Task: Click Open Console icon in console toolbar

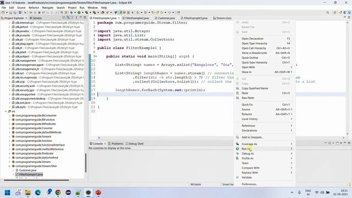Action: (337, 143)
